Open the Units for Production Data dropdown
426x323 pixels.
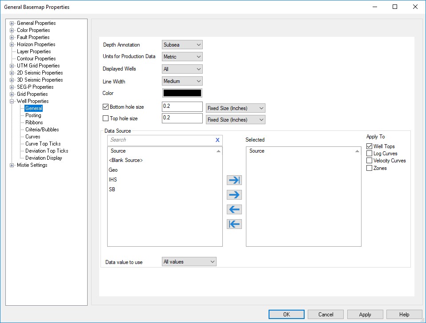pyautogui.click(x=182, y=57)
